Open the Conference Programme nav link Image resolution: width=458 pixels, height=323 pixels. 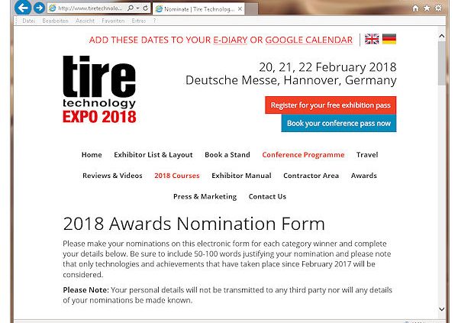coord(303,155)
